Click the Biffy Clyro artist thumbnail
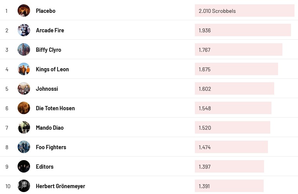This screenshot has width=298, height=194. pyautogui.click(x=24, y=49)
